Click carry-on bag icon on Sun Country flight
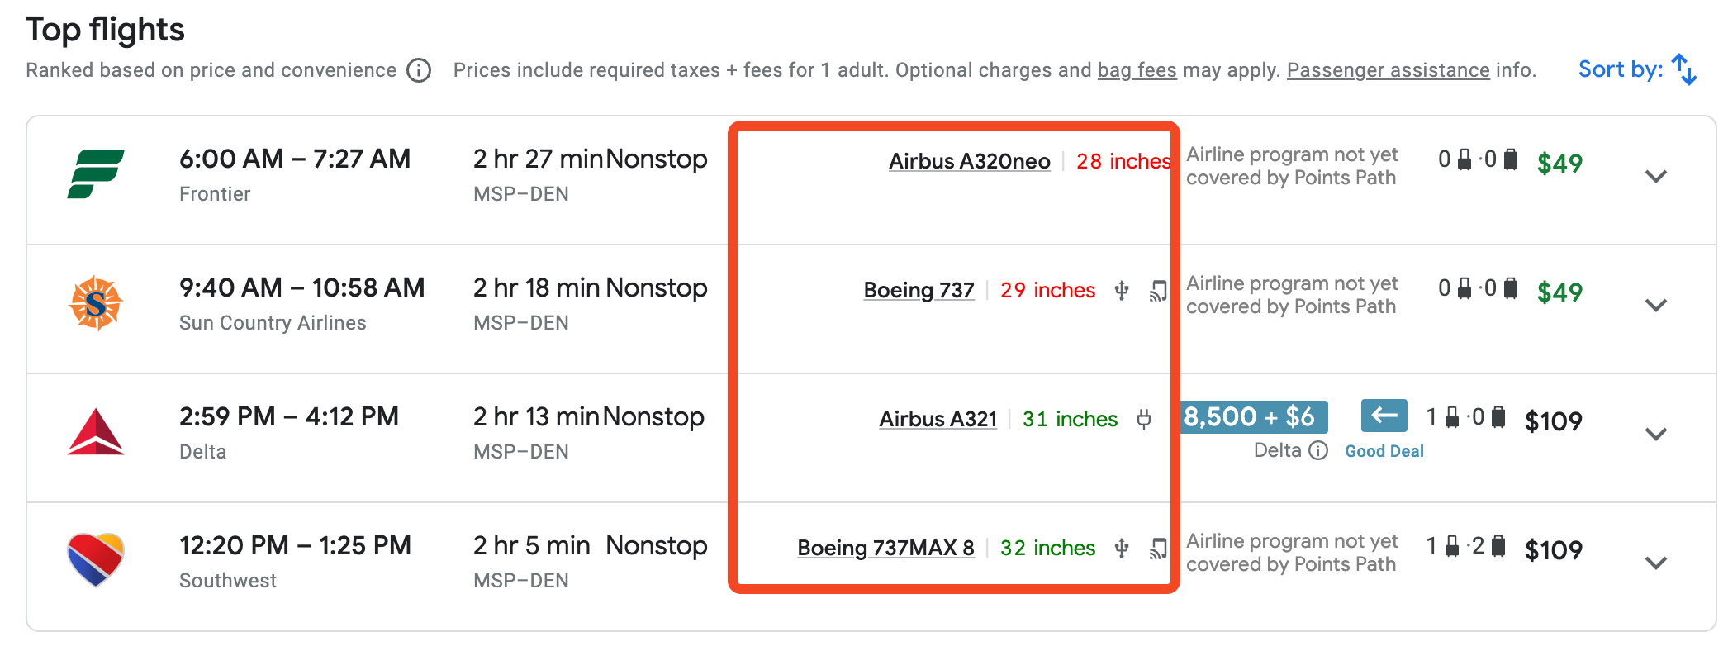This screenshot has height=651, width=1728. pos(1465,288)
